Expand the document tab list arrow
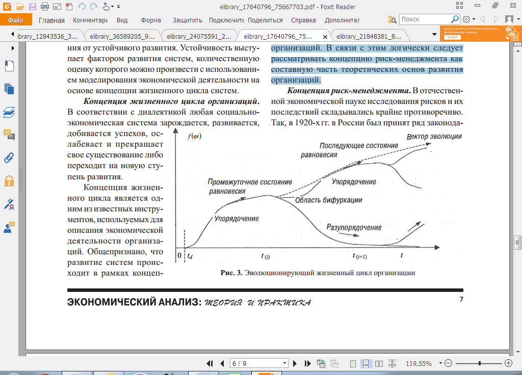This screenshot has width=522, height=375. coord(434,35)
